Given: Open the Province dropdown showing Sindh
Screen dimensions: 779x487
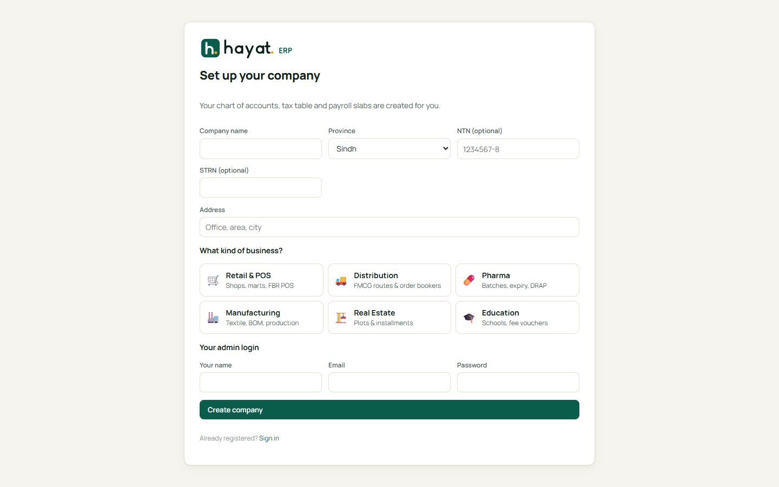Looking at the screenshot, I should point(389,149).
